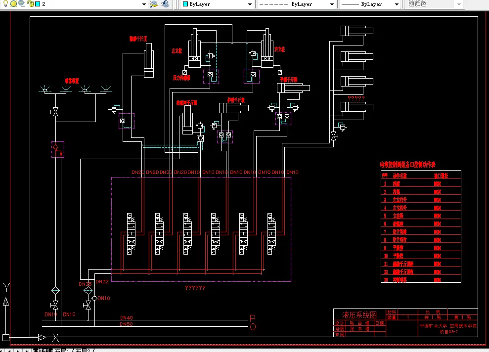Screen dimensions: 489x352
Task: Select ?????? text under valve block
Action: click(195, 288)
